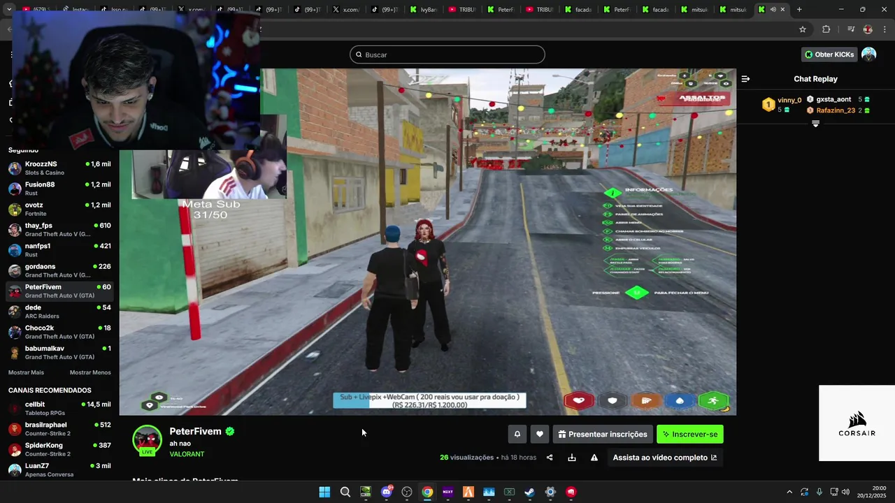Click the clip video player
The height and width of the screenshot is (503, 895).
coord(427,242)
